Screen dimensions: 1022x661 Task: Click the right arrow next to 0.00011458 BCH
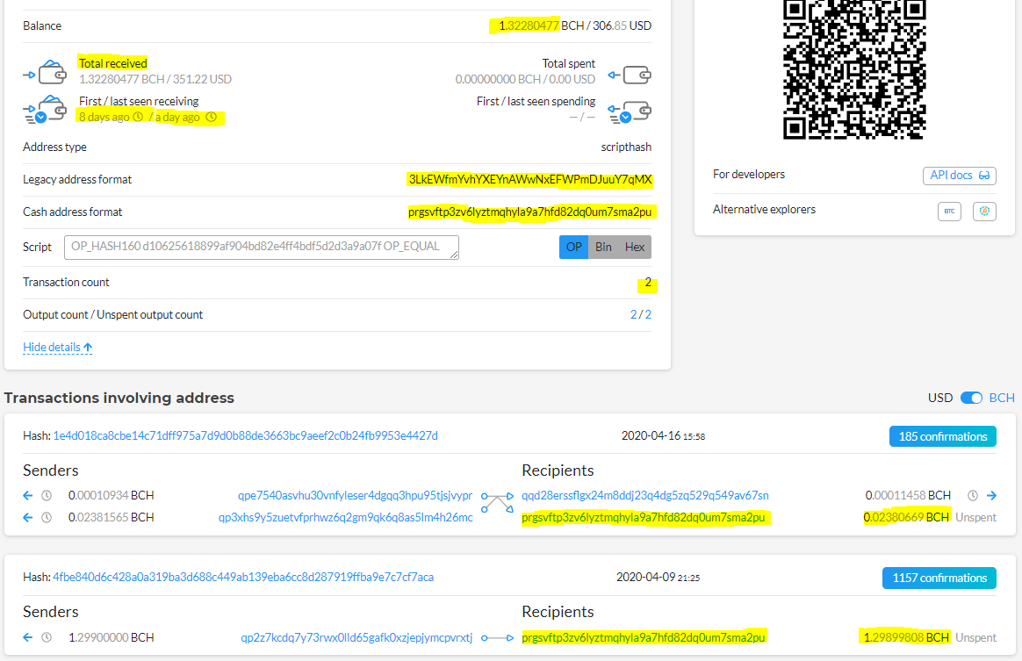coord(991,495)
